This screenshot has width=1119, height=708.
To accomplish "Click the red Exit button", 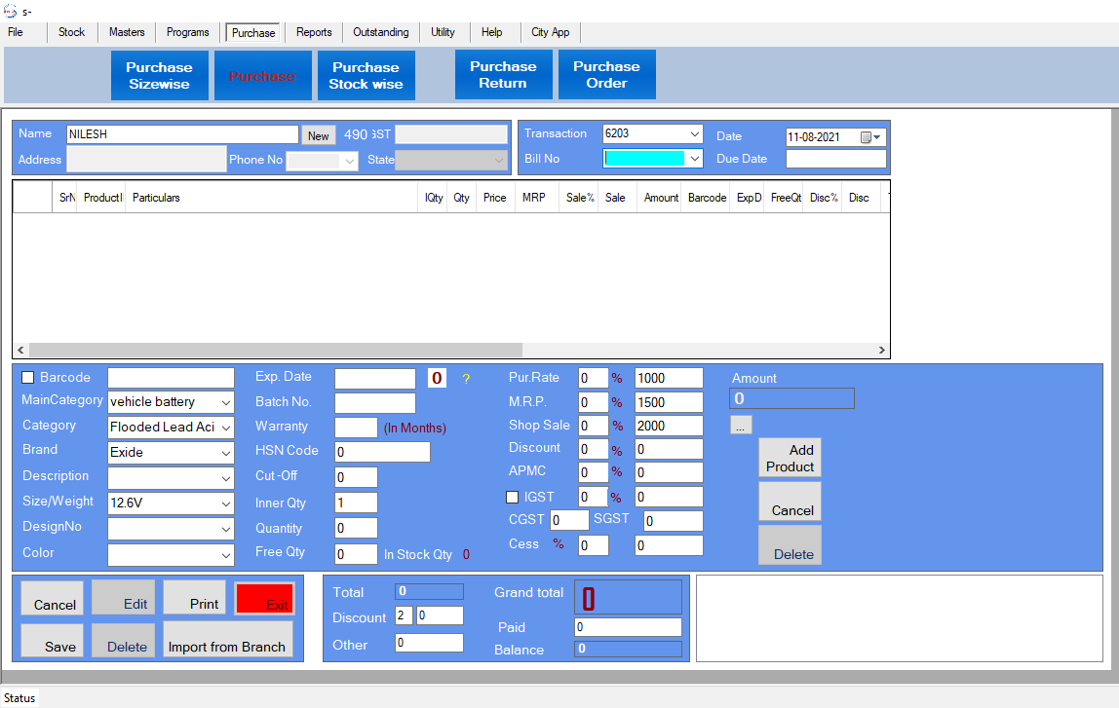I will point(264,598).
